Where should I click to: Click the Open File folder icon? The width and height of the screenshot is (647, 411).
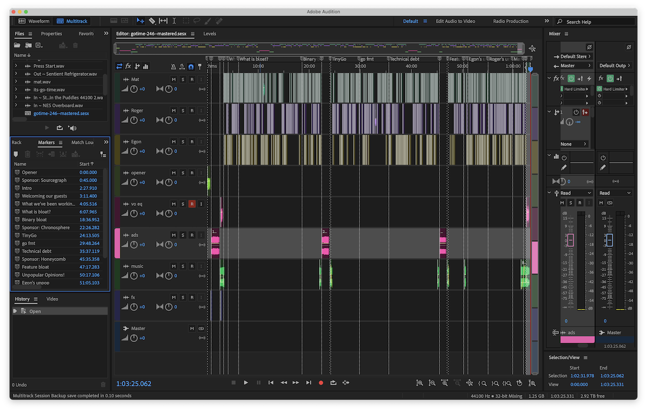[x=17, y=45]
